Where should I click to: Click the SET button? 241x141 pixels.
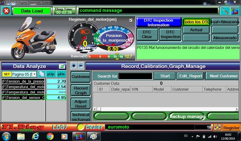[7, 74]
